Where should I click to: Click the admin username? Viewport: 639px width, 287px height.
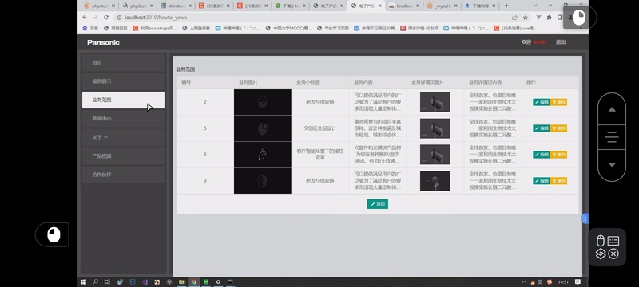coord(540,42)
